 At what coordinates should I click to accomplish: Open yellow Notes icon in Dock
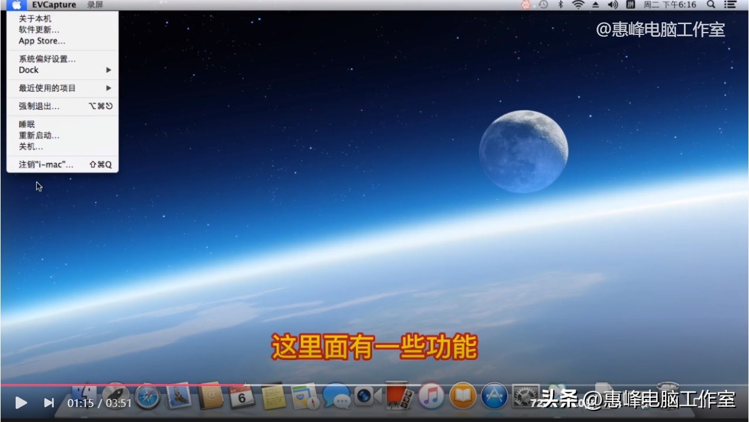tap(273, 396)
